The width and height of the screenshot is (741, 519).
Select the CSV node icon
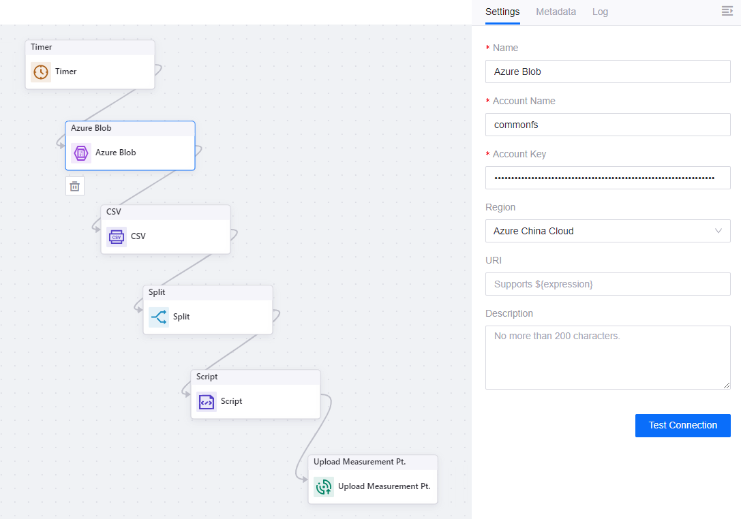click(x=117, y=236)
